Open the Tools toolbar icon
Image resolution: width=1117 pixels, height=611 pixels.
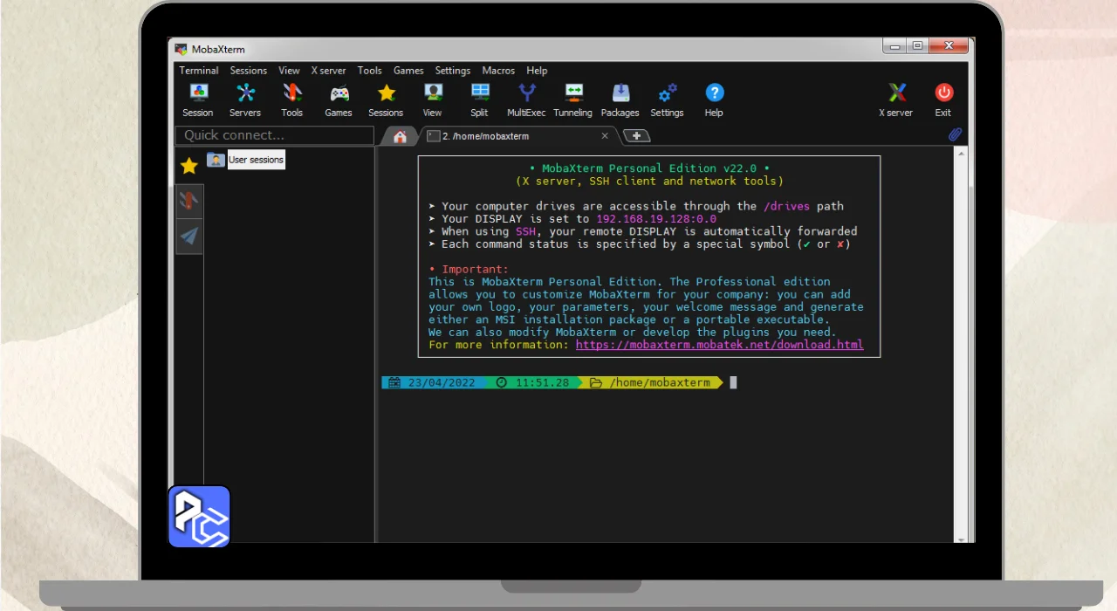[291, 100]
